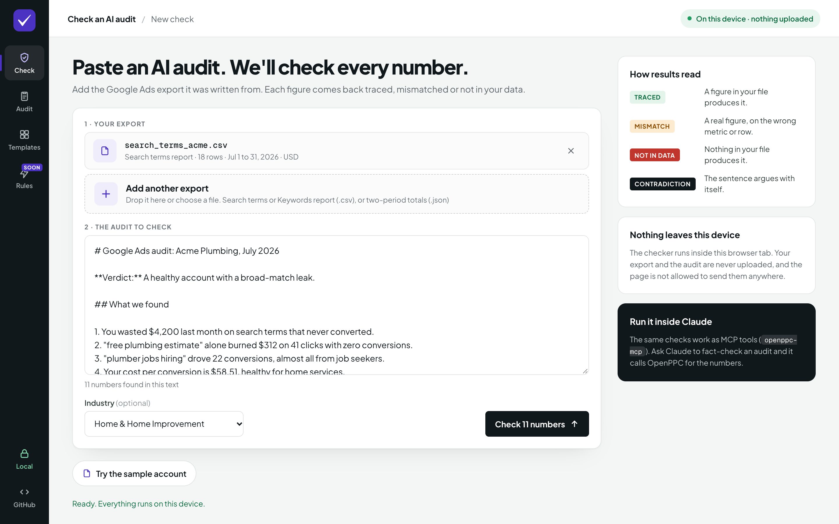Open the GitHub code icon link

pyautogui.click(x=24, y=492)
